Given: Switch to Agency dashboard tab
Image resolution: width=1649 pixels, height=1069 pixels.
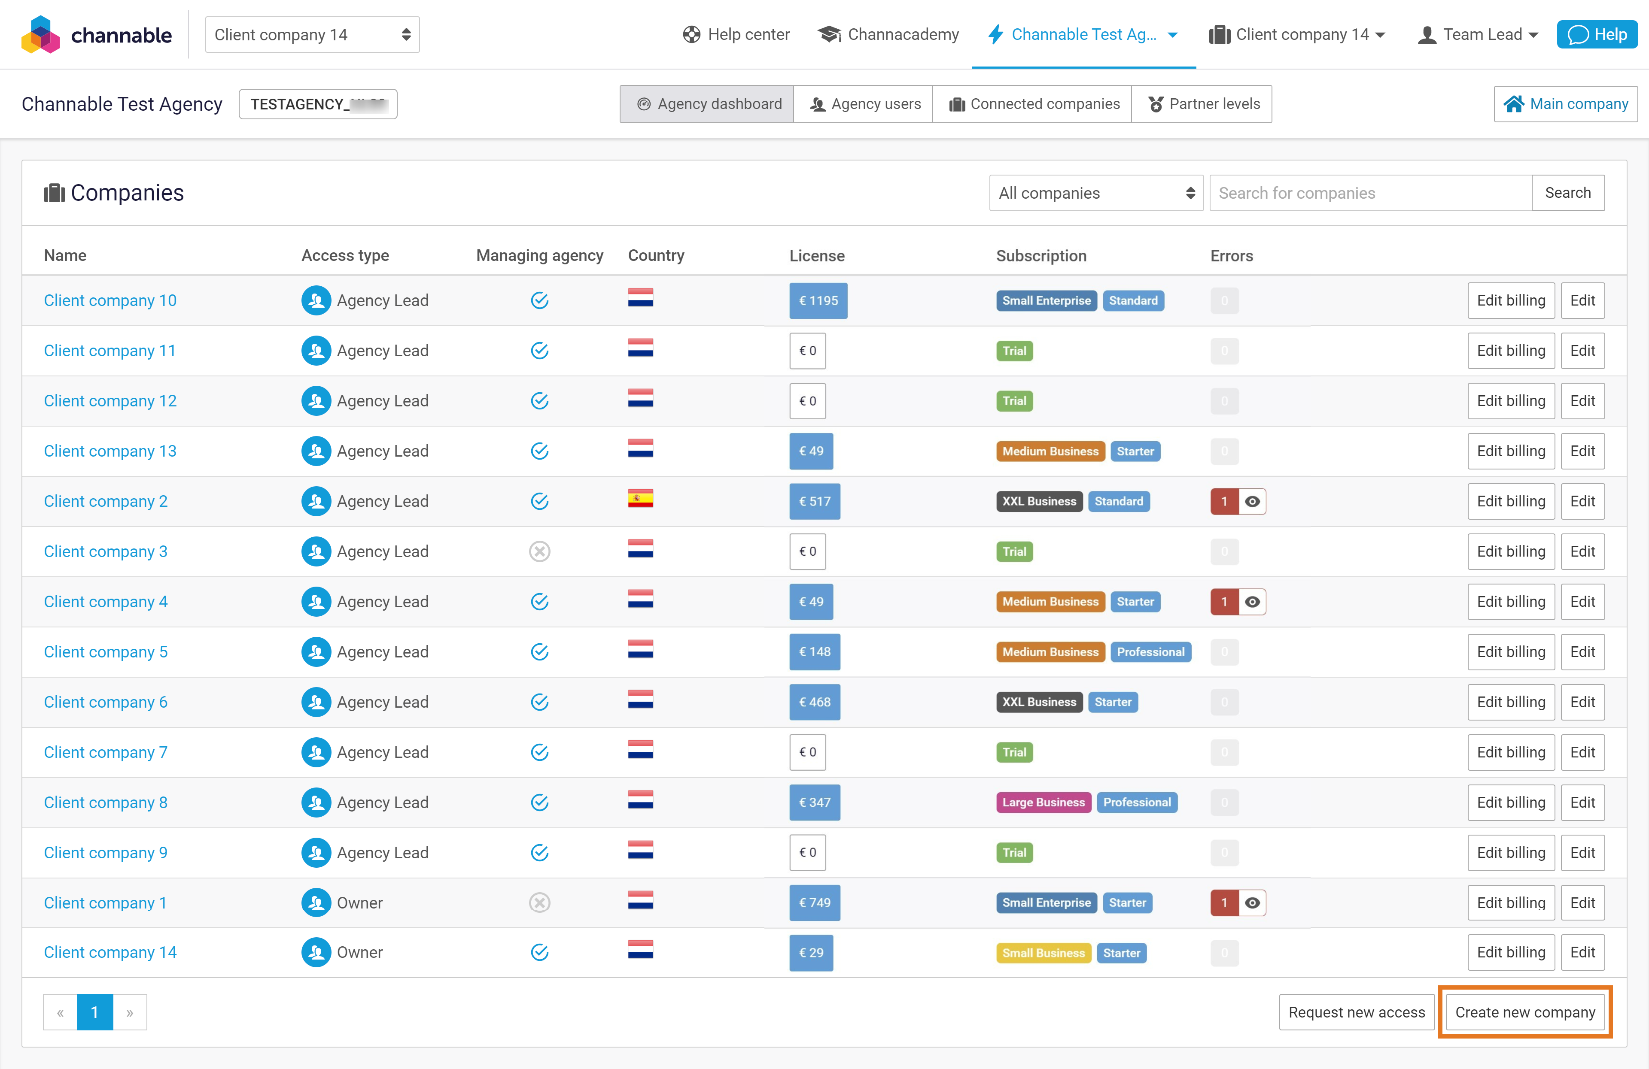Looking at the screenshot, I should 707,104.
